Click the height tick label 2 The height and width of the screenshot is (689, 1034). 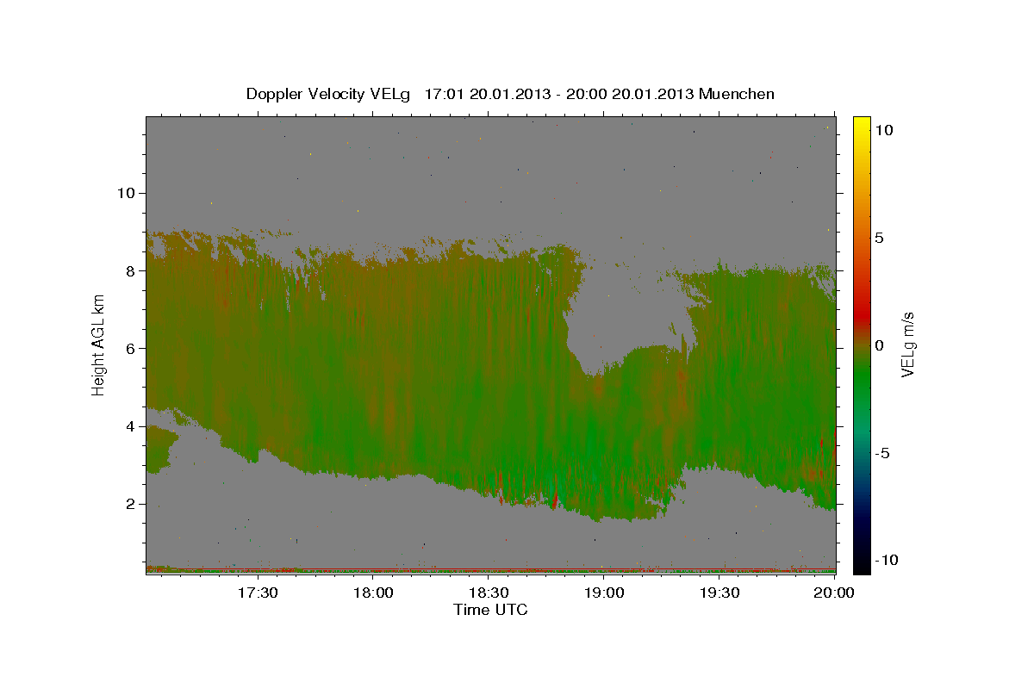129,504
